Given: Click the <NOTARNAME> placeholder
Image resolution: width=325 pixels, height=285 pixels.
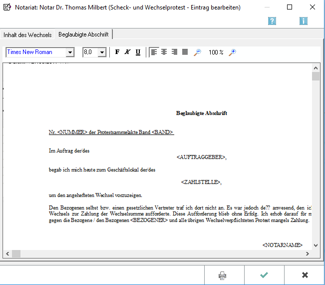Looking at the screenshot, I should click(x=282, y=245).
